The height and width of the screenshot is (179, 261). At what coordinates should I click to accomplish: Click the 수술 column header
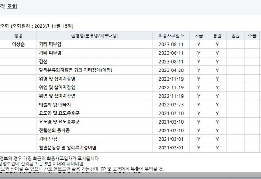[252, 36]
